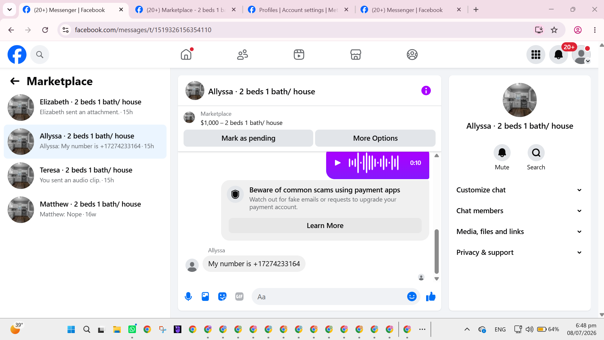Click the address bar URL

pyautogui.click(x=143, y=30)
